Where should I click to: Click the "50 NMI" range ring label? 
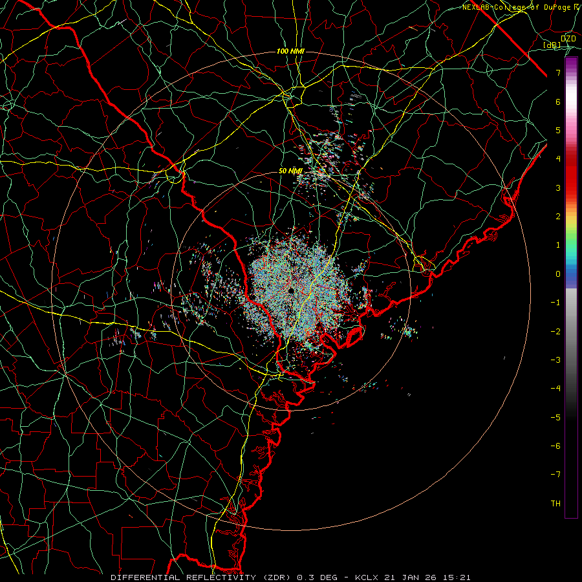(x=290, y=171)
